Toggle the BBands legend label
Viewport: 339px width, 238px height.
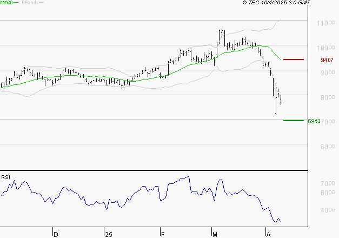29,3
